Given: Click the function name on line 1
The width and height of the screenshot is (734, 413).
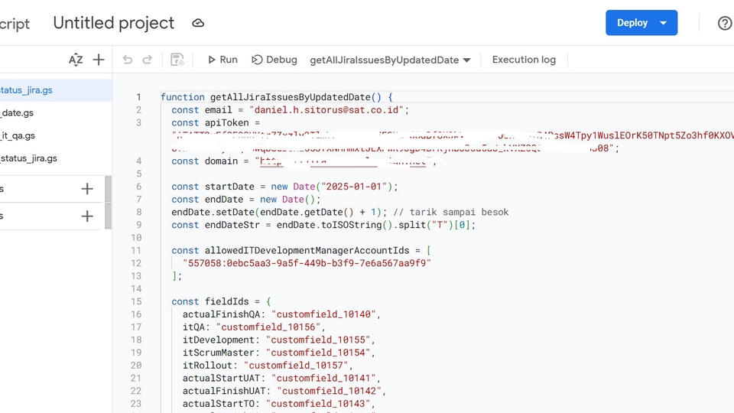Looking at the screenshot, I should click(291, 97).
